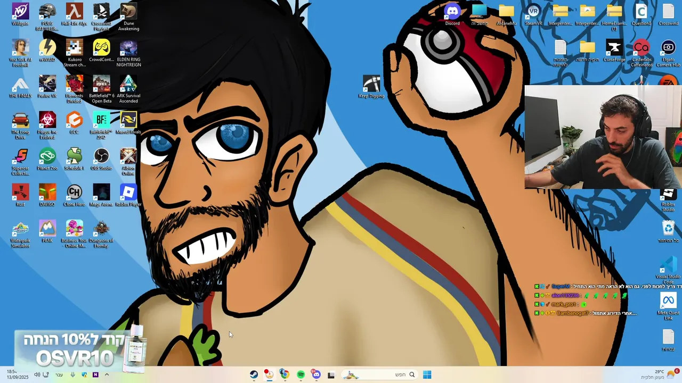682x383 pixels.
Task: Open the DAVIGO shortcut
Action: [x=47, y=196]
